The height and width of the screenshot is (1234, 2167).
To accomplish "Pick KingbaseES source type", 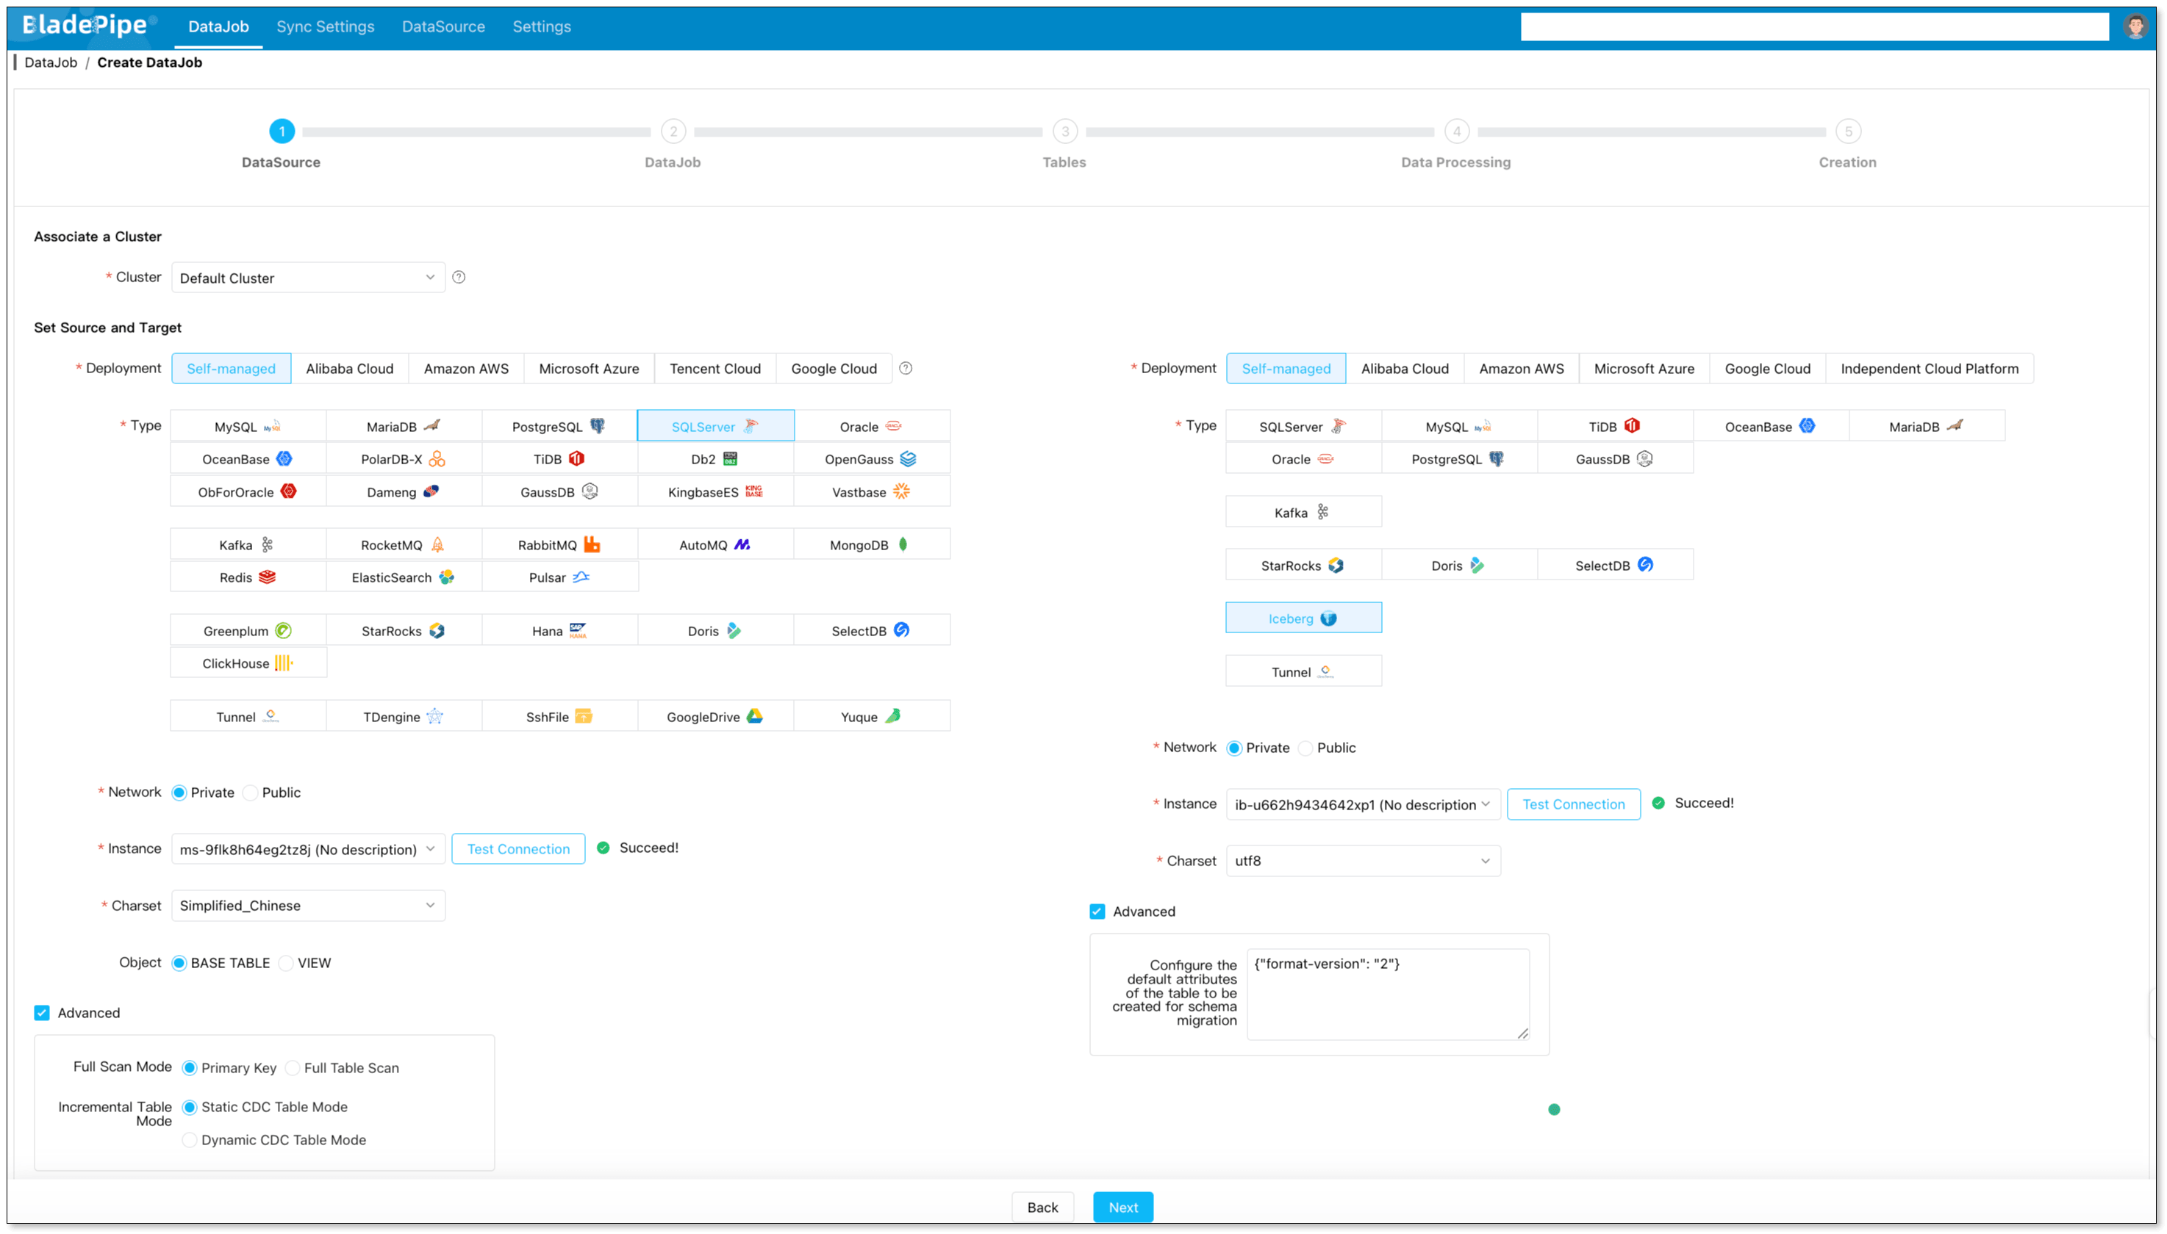I will 715,491.
